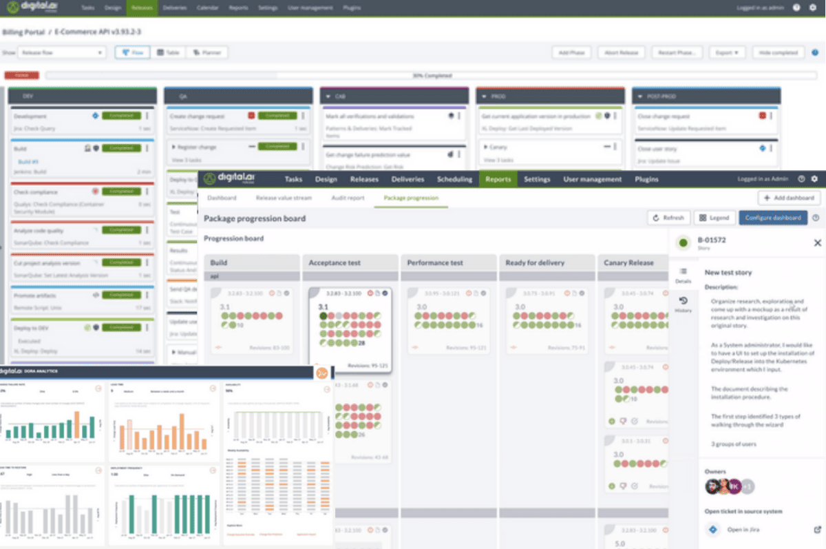Open three-dot menu on Development task
826x549 pixels.
pos(148,116)
